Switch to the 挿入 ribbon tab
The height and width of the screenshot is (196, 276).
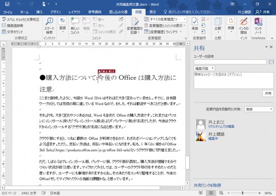pyautogui.click(x=40, y=12)
